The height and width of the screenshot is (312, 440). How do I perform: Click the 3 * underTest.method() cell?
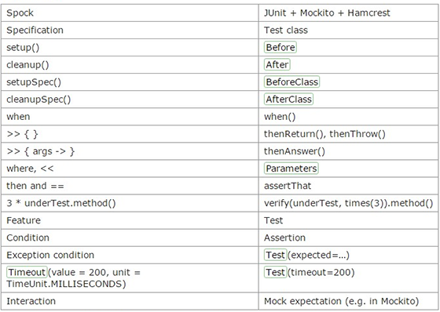coord(130,203)
